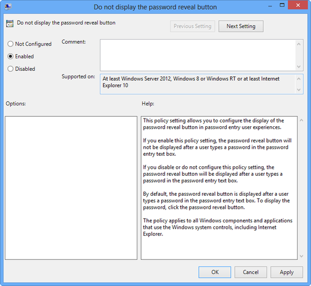Image resolution: width=311 pixels, height=286 pixels.
Task: Click the Comment box scroll down arrow
Action: [x=299, y=67]
